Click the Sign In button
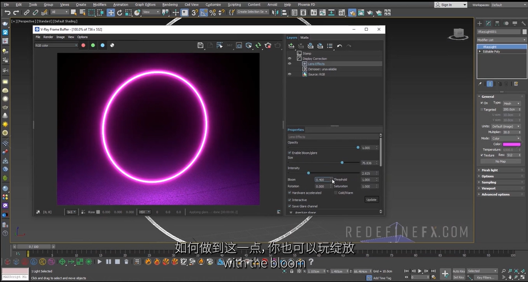The width and height of the screenshot is (528, 282). [450, 5]
